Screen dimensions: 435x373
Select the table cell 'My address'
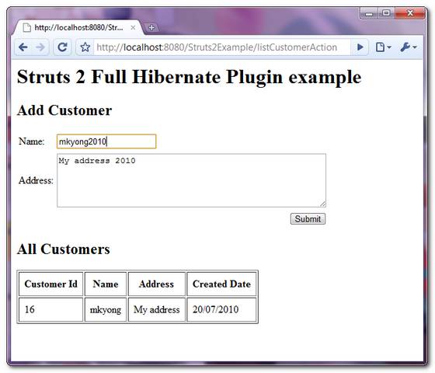pos(156,310)
